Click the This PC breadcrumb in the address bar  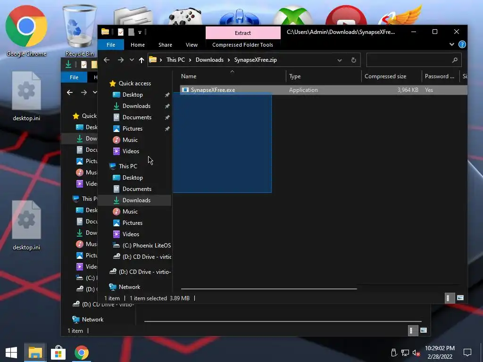pos(175,60)
